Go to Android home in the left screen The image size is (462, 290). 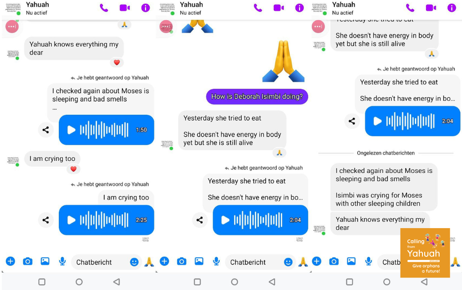point(79,282)
